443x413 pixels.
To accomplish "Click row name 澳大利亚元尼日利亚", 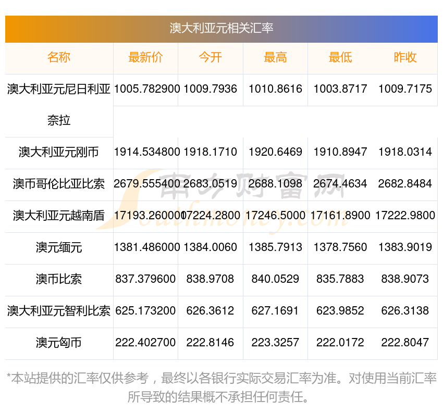I will click(59, 89).
